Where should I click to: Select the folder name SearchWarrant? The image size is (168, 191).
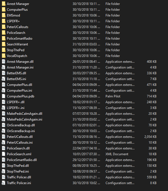pyautogui.click(x=17, y=44)
